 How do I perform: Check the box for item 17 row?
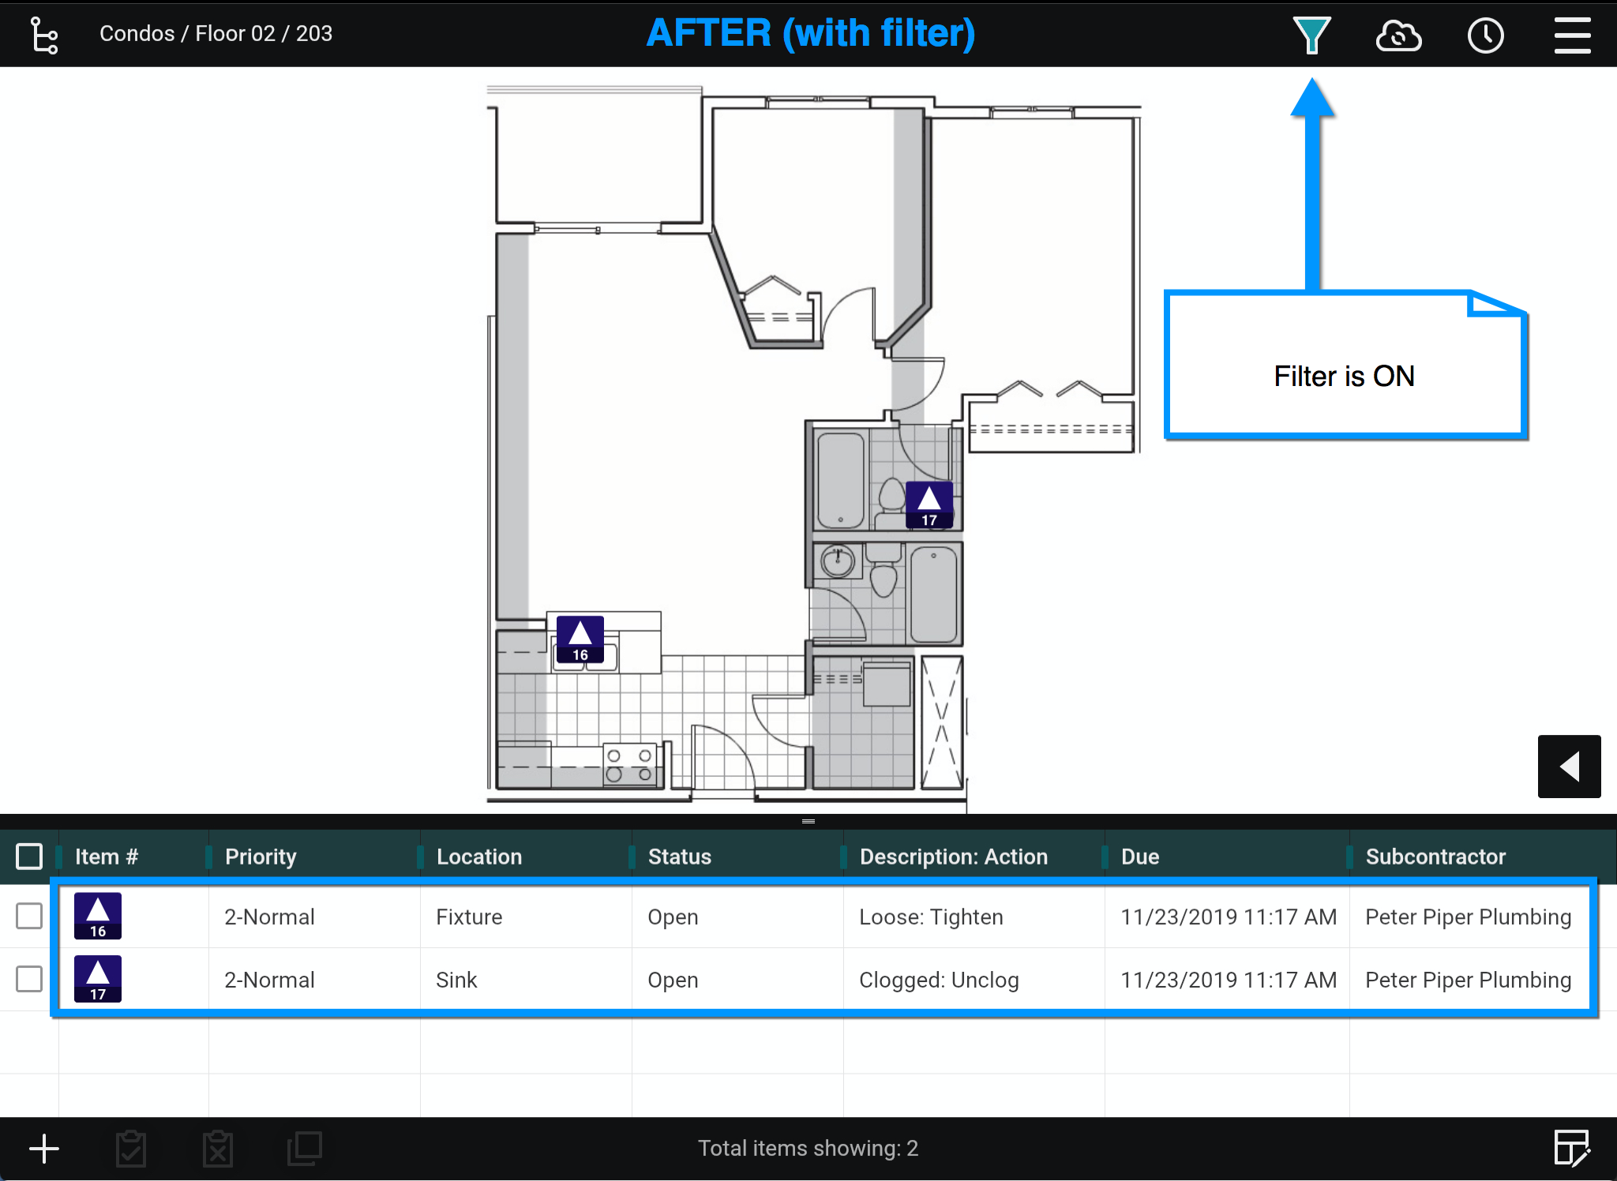(29, 979)
